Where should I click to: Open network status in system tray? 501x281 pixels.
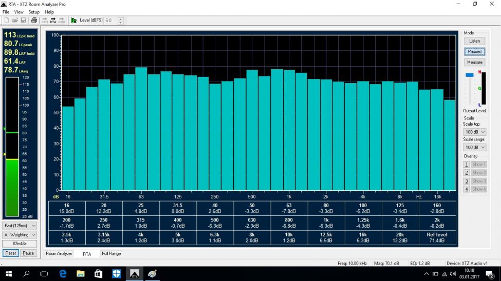pyautogui.click(x=444, y=274)
